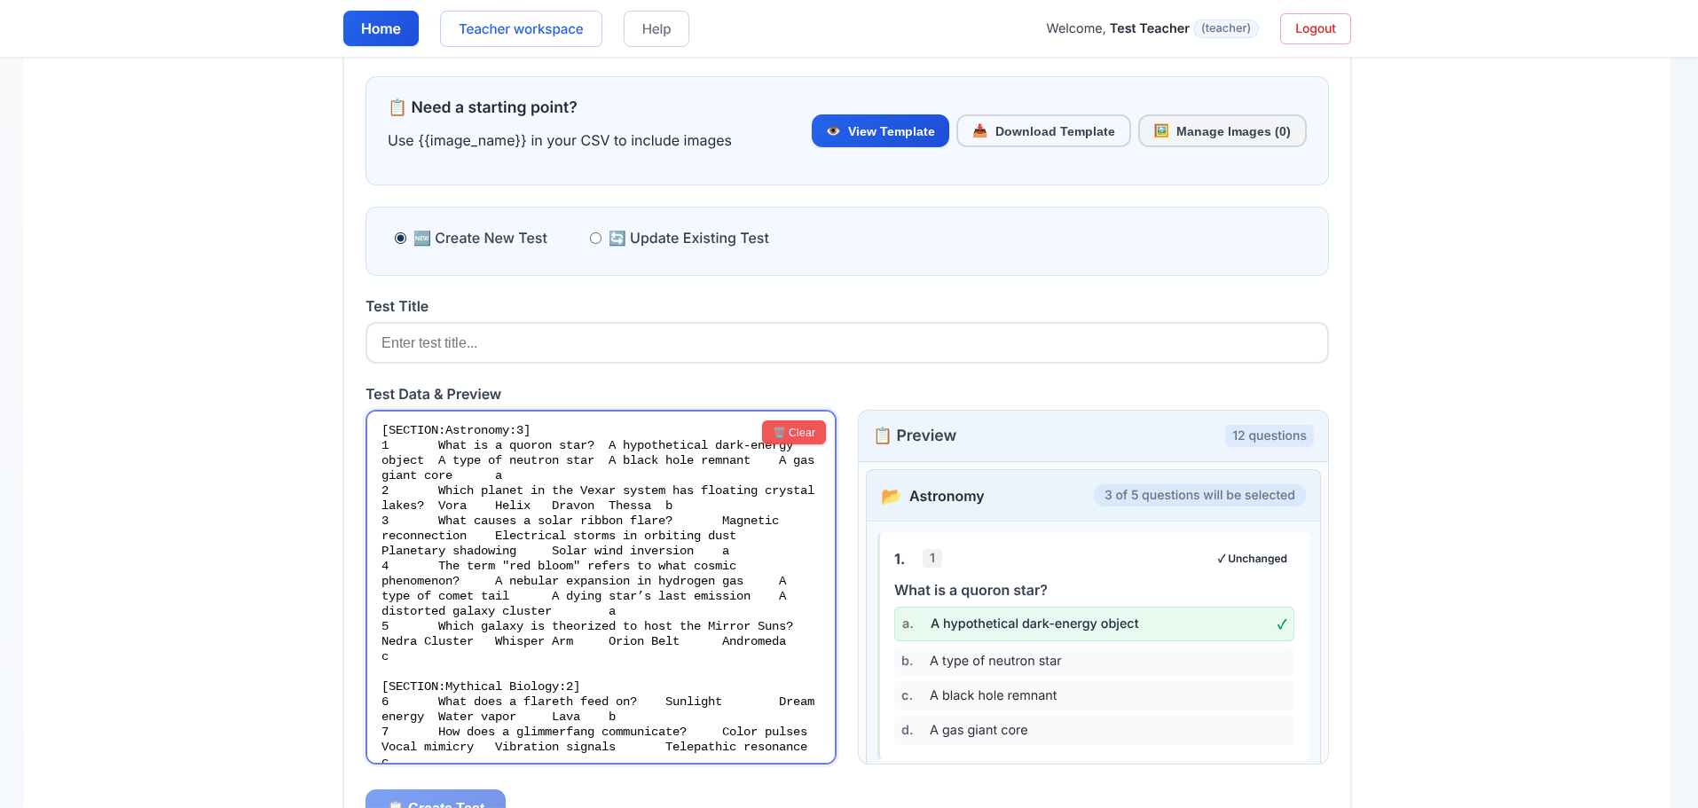Image resolution: width=1698 pixels, height=808 pixels.
Task: Click the Logout button
Action: [x=1315, y=28]
